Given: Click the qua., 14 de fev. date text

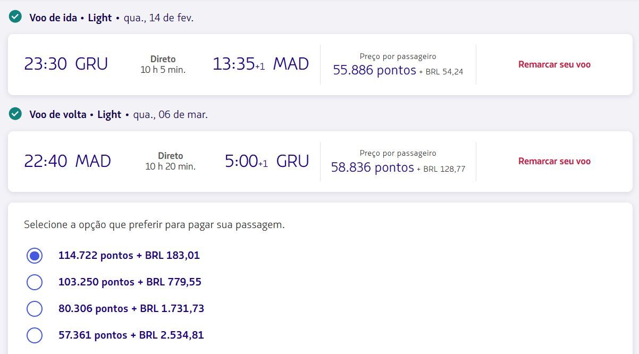Looking at the screenshot, I should click(x=158, y=18).
